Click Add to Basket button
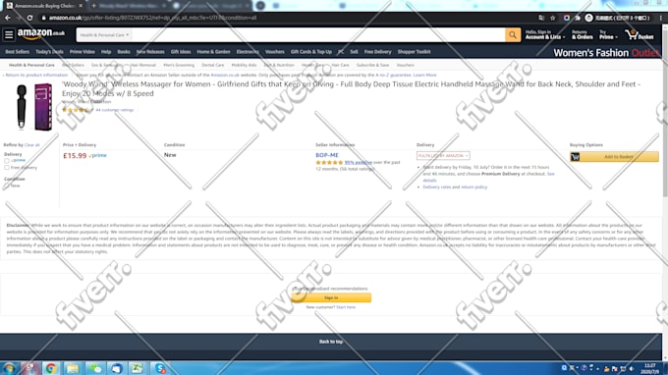 [x=614, y=157]
